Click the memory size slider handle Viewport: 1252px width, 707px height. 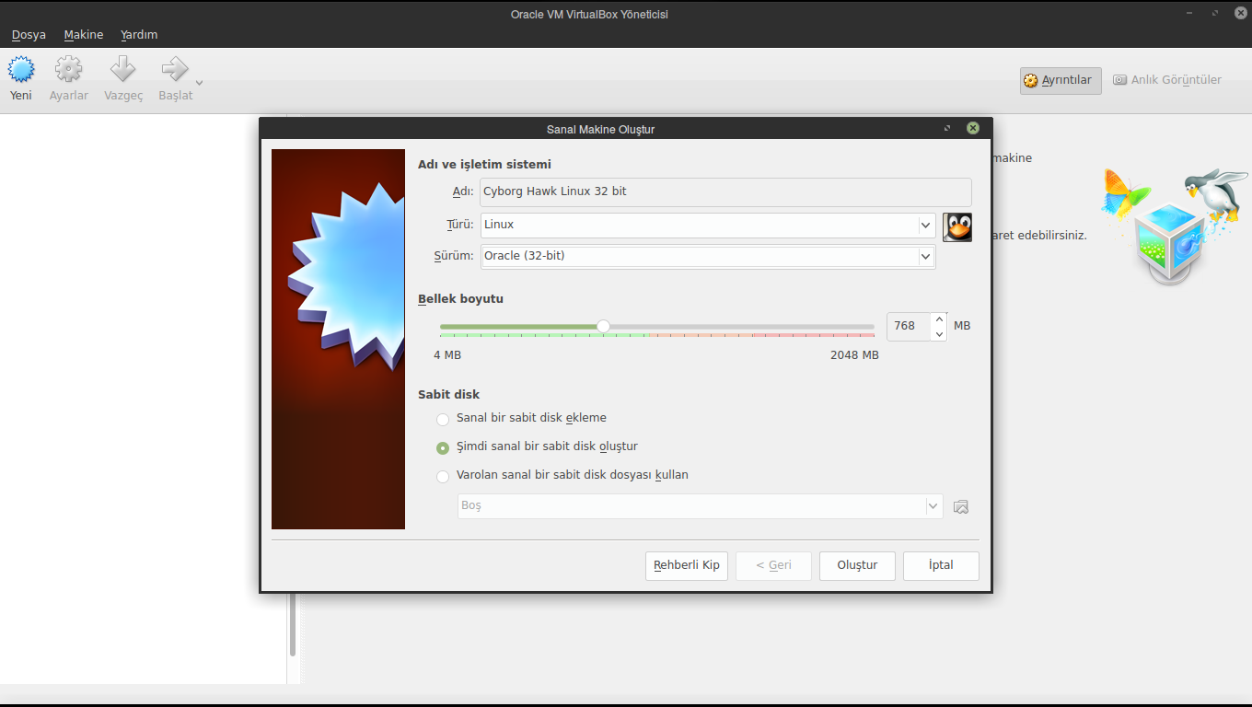pos(603,326)
